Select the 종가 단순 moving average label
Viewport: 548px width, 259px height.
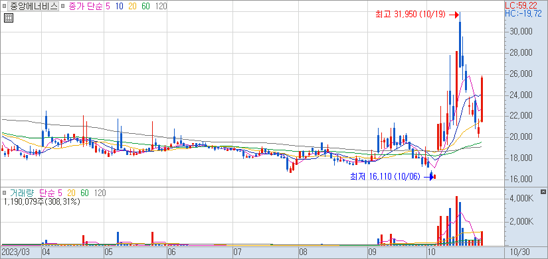point(85,6)
